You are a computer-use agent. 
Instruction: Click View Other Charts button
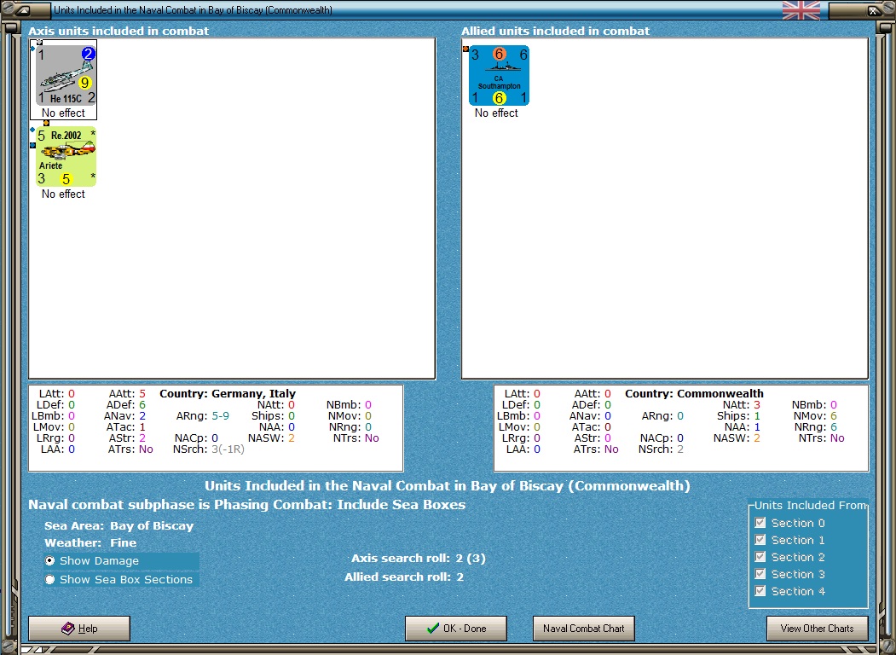point(818,629)
